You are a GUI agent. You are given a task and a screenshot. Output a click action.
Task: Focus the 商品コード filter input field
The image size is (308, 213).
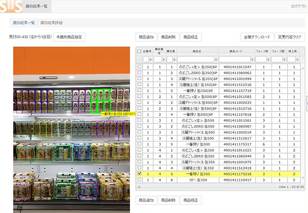pos(235,60)
